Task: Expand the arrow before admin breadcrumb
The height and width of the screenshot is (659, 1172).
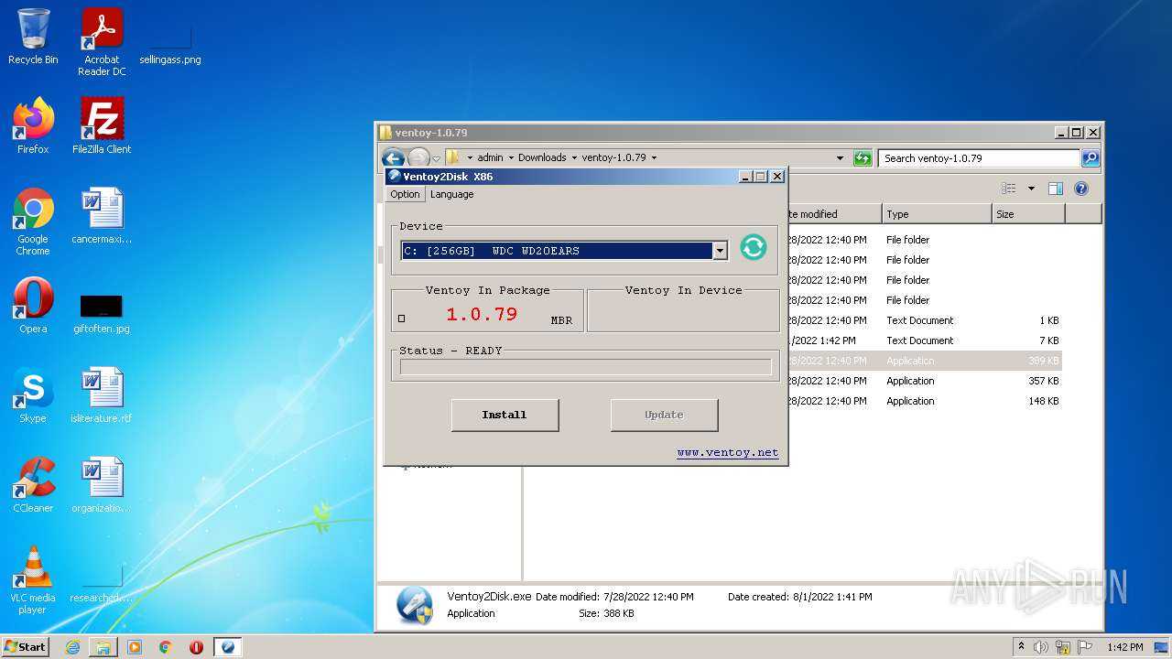Action: (470, 157)
